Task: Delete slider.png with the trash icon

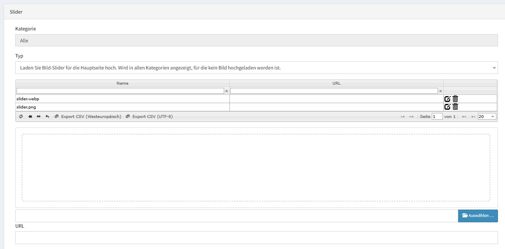Action: pyautogui.click(x=455, y=107)
